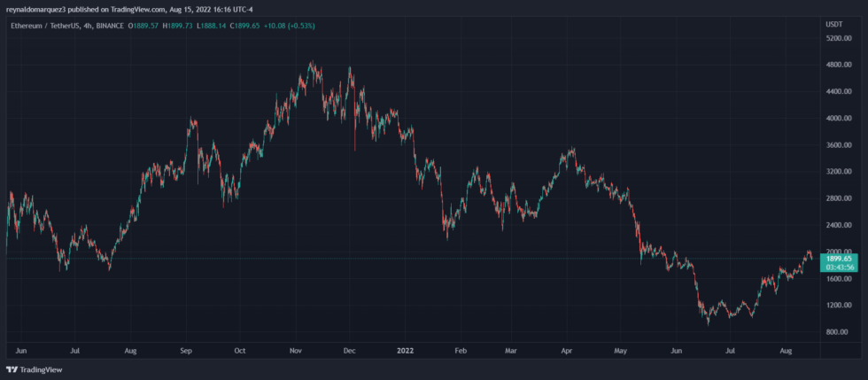Click the candle countdown timer 03:43:56
The width and height of the screenshot is (868, 380).
[x=840, y=267]
